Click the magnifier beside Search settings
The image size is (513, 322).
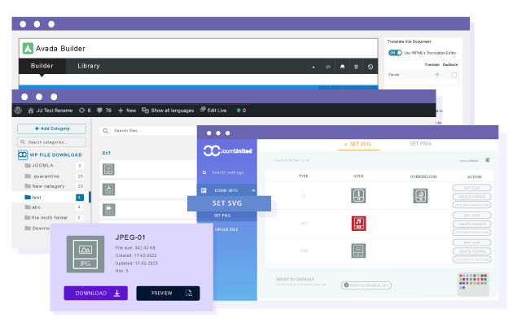204,172
